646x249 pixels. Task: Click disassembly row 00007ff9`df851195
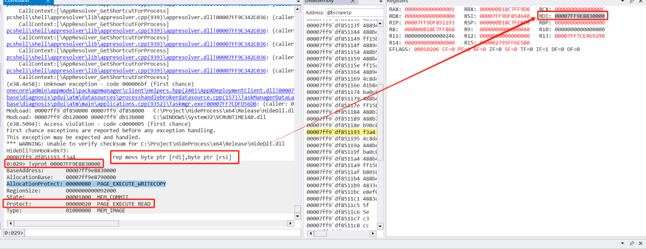pyautogui.click(x=342, y=139)
